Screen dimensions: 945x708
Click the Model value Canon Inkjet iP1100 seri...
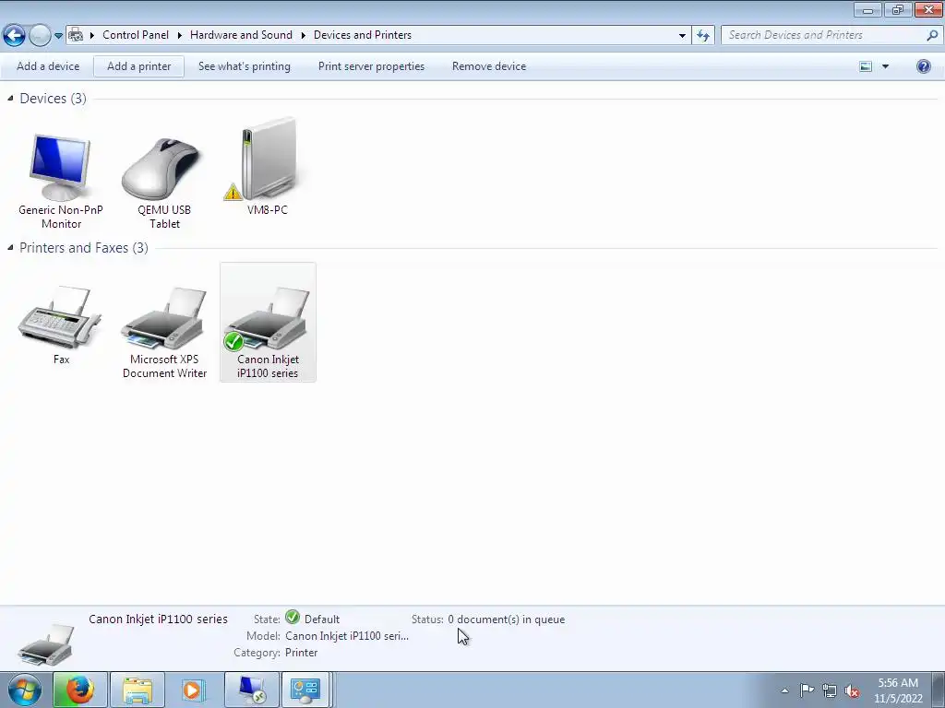pyautogui.click(x=347, y=636)
